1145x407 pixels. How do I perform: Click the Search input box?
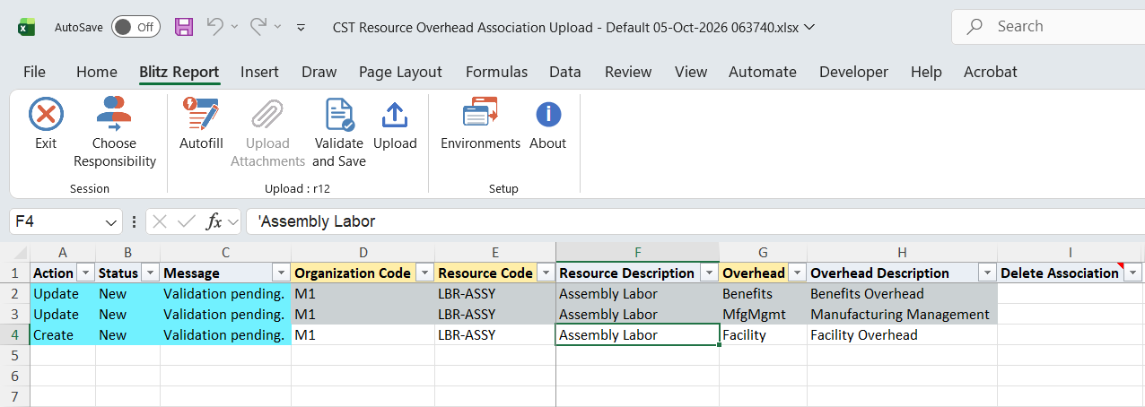pos(1048,27)
